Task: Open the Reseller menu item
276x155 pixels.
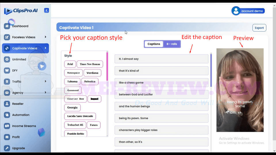Action: [18, 104]
